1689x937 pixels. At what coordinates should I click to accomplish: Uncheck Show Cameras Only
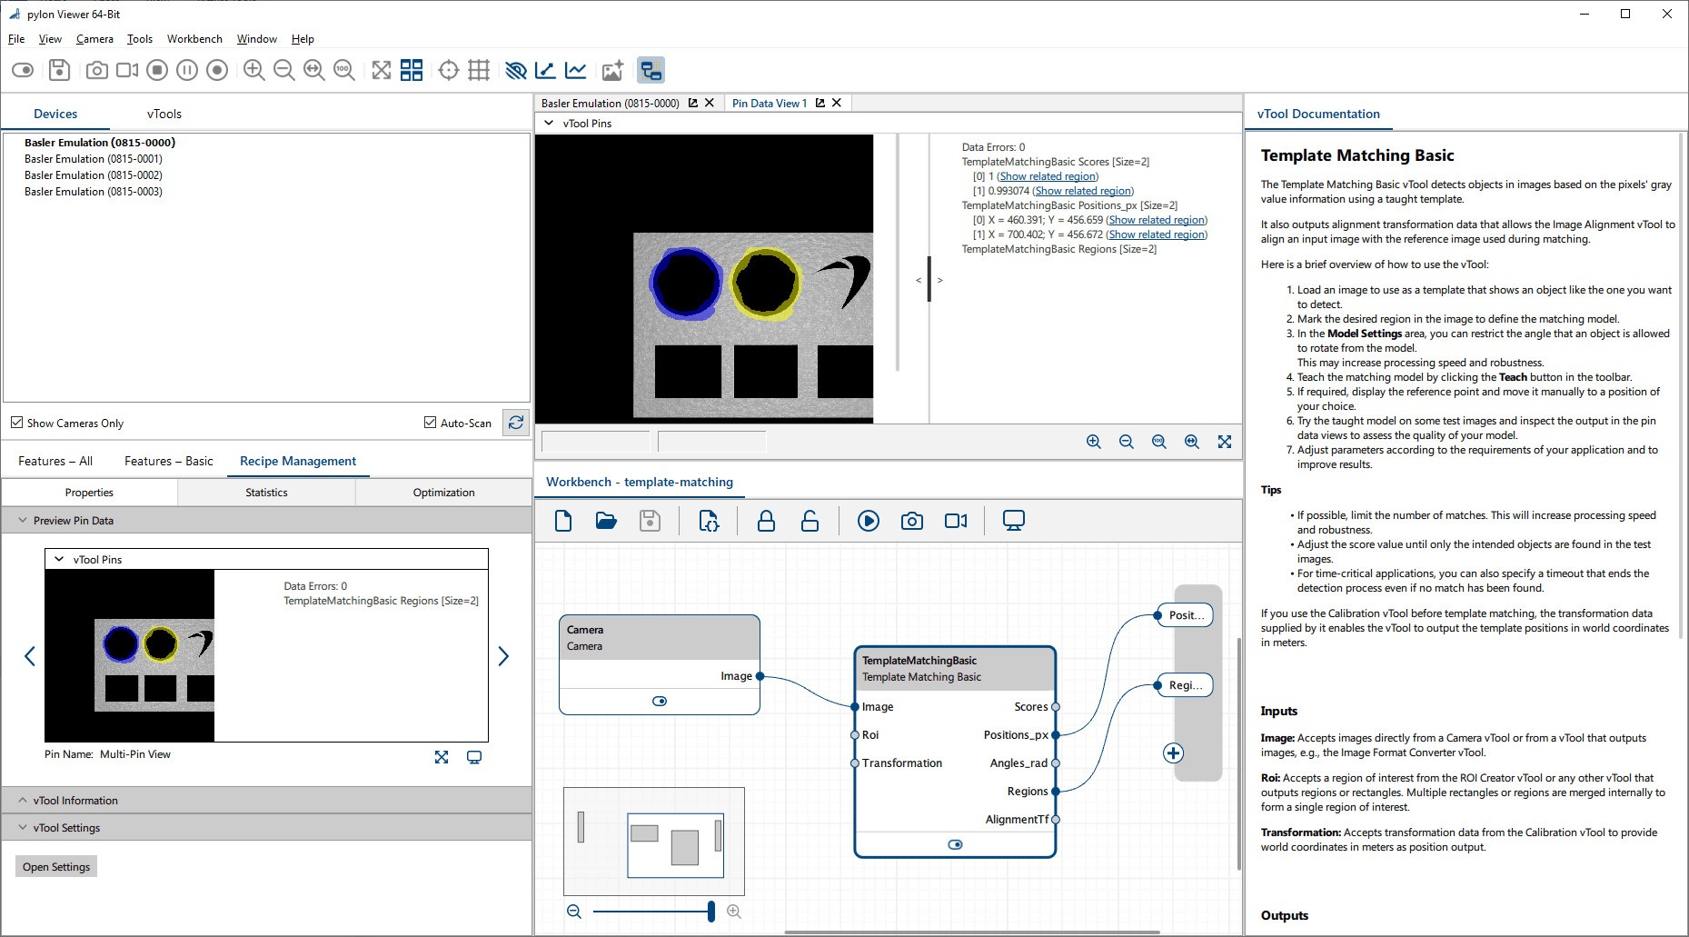click(x=16, y=423)
